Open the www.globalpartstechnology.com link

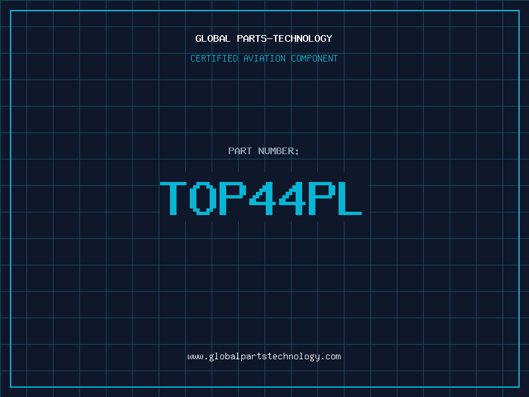(264, 357)
